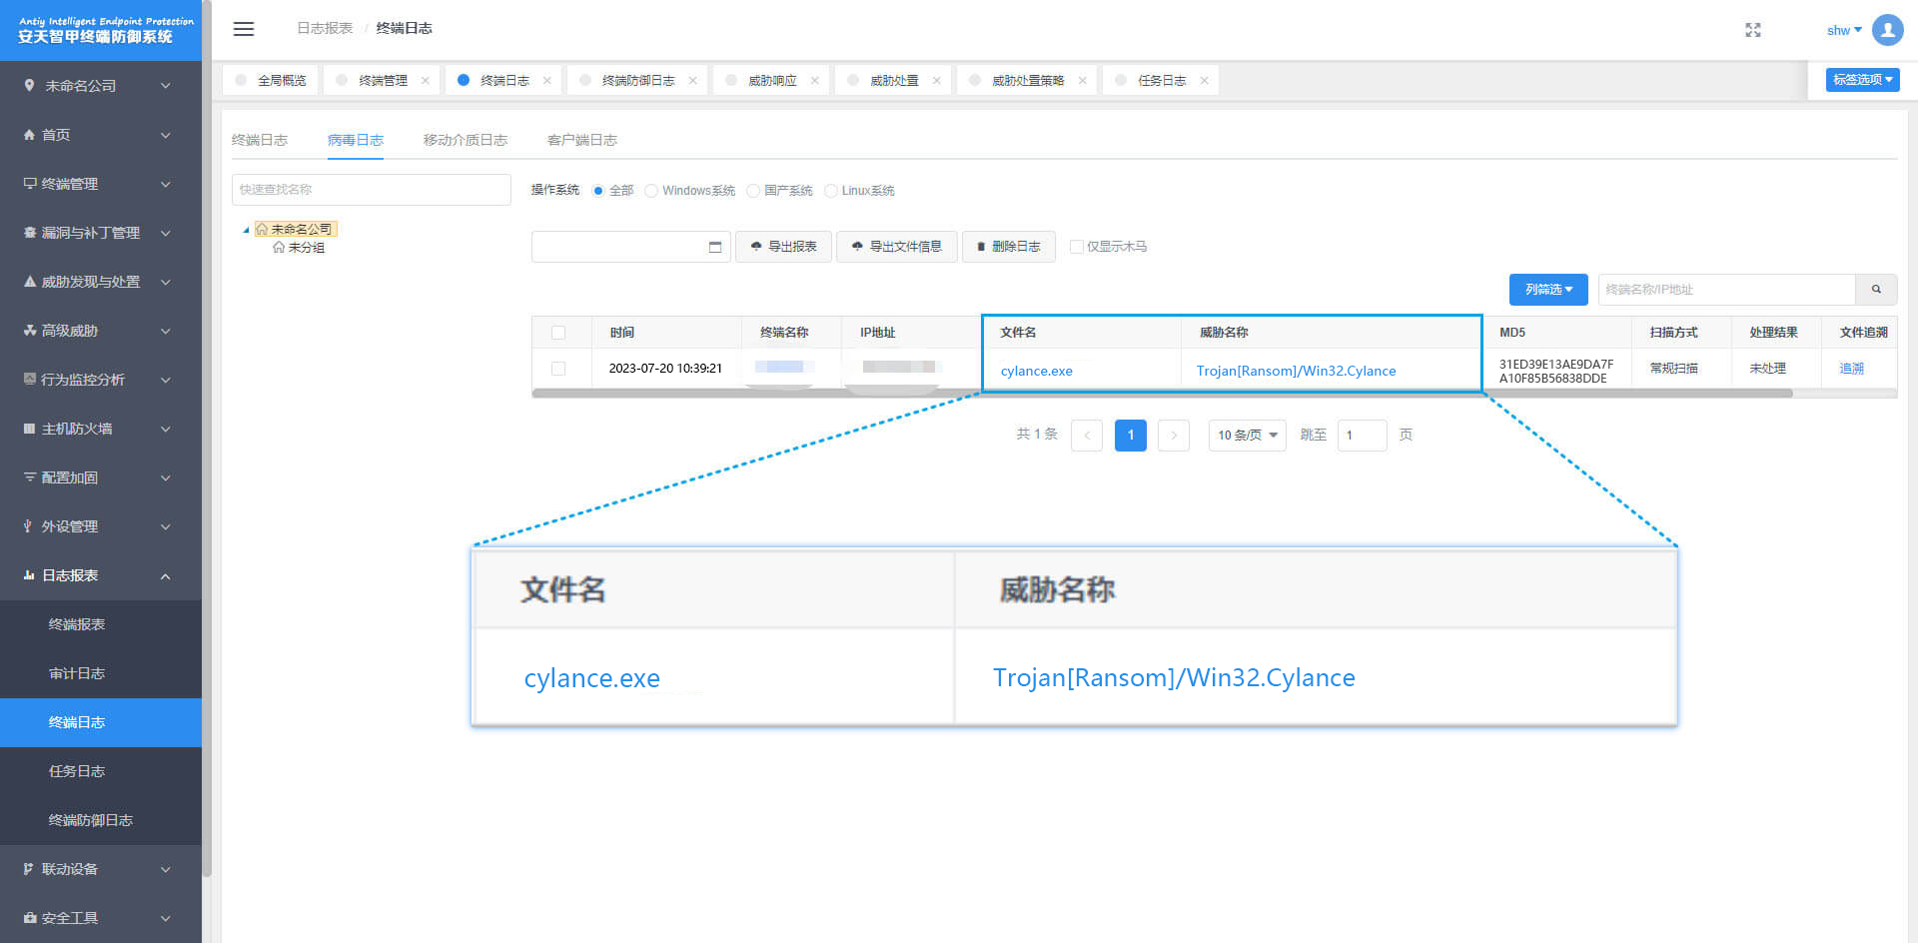Select the 国产系统 radio button

[753, 191]
